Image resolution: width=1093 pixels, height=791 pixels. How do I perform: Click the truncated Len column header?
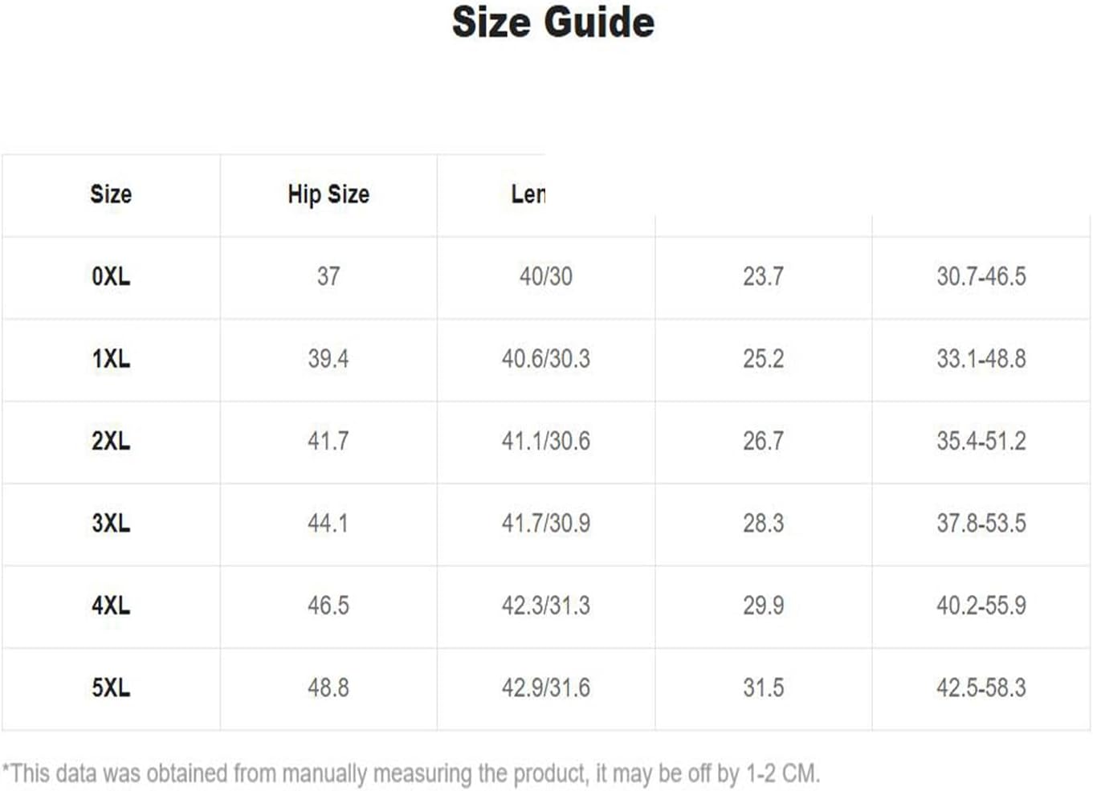click(528, 194)
